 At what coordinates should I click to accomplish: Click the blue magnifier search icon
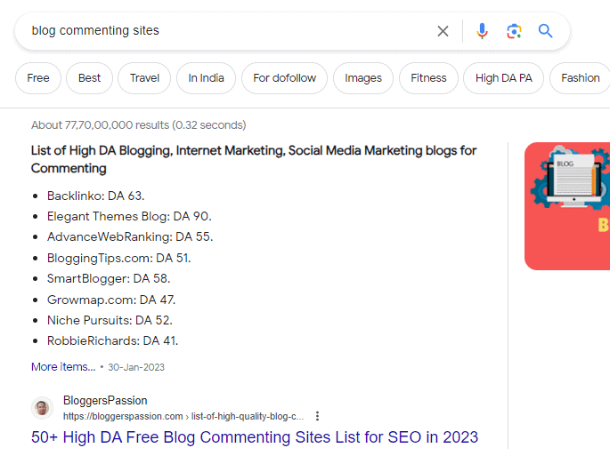click(x=546, y=31)
